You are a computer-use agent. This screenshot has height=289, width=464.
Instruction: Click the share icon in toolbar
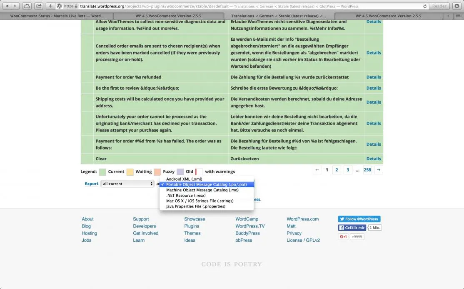click(39, 6)
